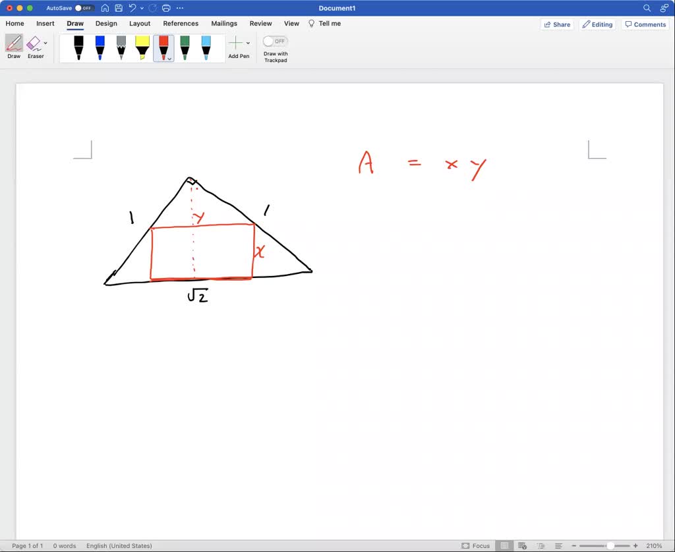Open the 210% zoom level dialog
This screenshot has height=552, width=675.
[x=654, y=545]
